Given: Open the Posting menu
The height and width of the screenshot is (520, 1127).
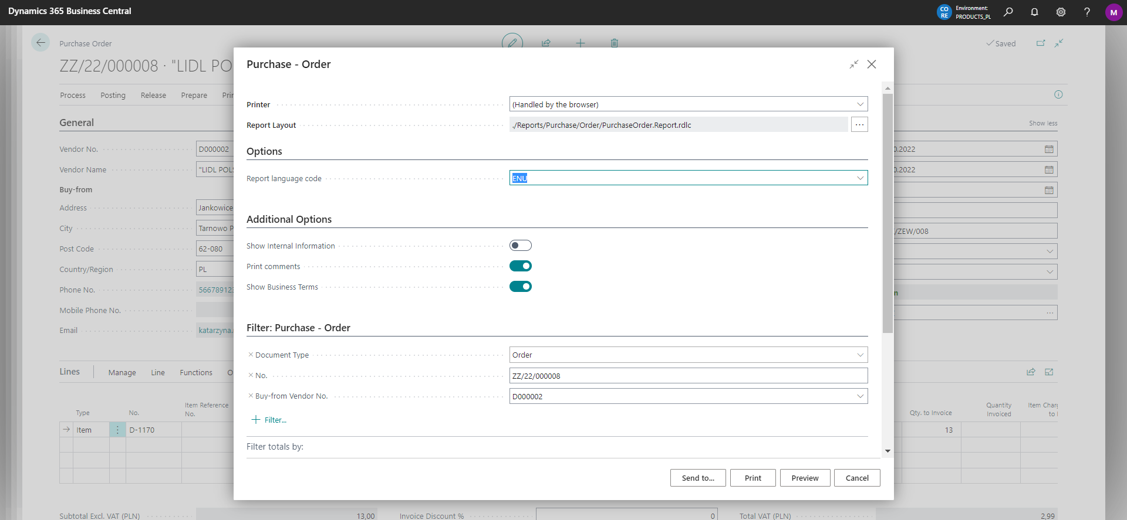Looking at the screenshot, I should [113, 95].
